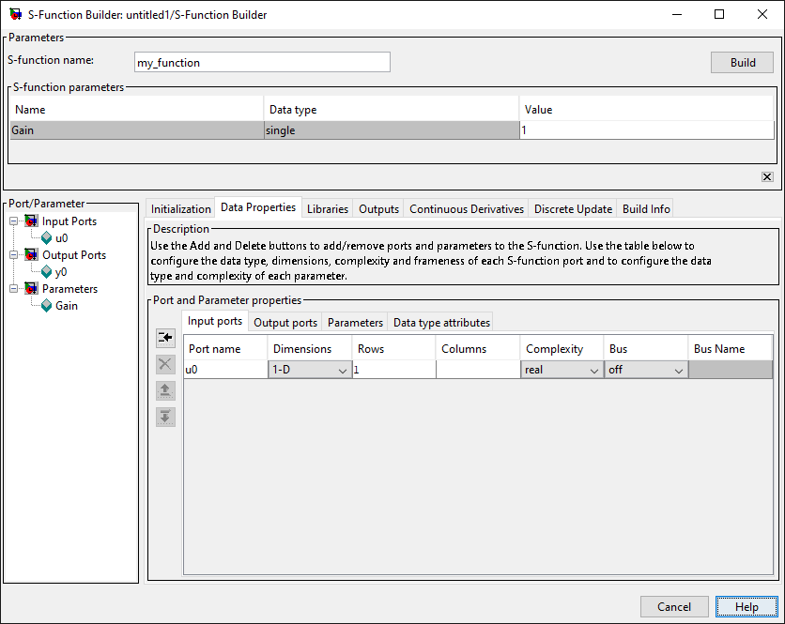Select the Gain parameter icon in tree
785x624 pixels.
[x=47, y=306]
